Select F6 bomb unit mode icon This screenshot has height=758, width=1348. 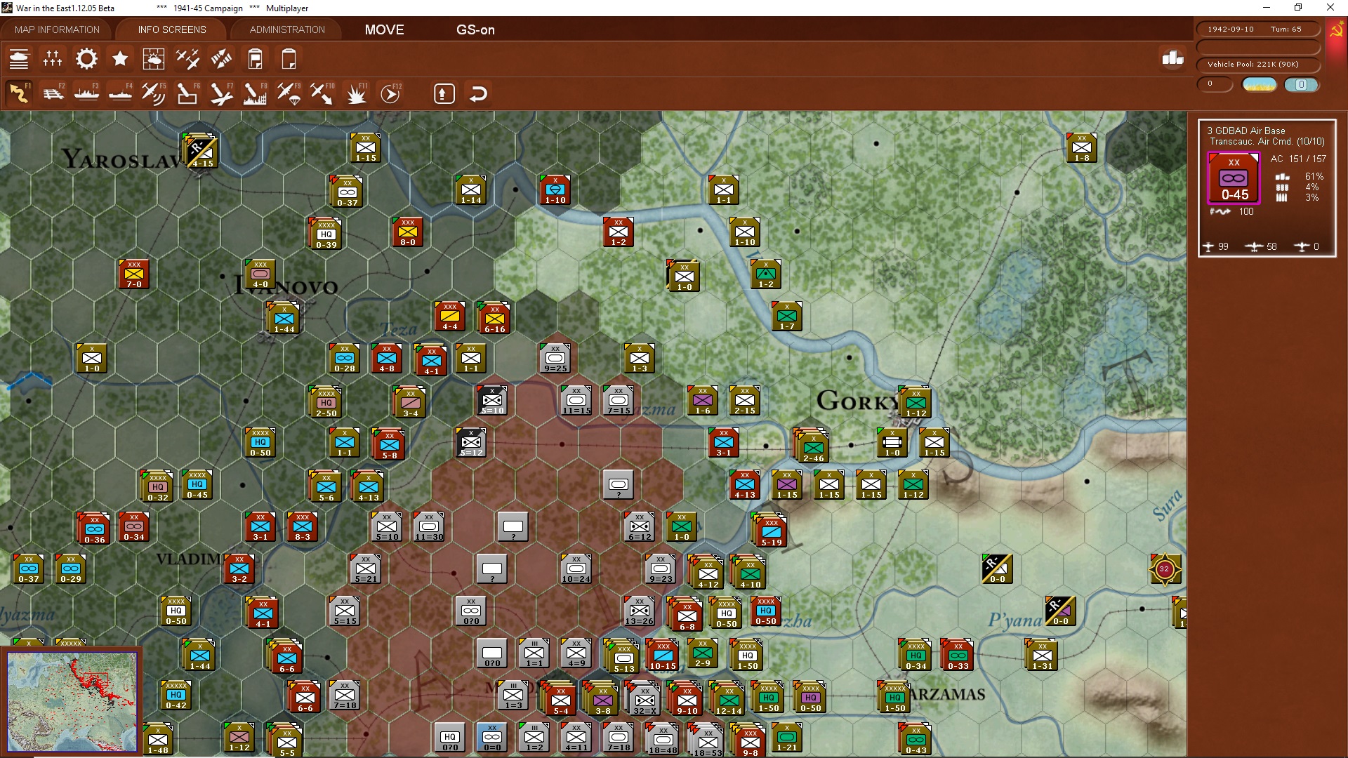[187, 93]
